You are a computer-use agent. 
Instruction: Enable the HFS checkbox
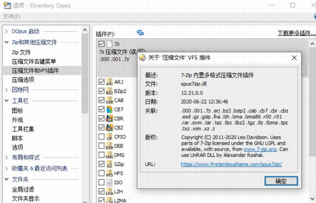(x=101, y=173)
